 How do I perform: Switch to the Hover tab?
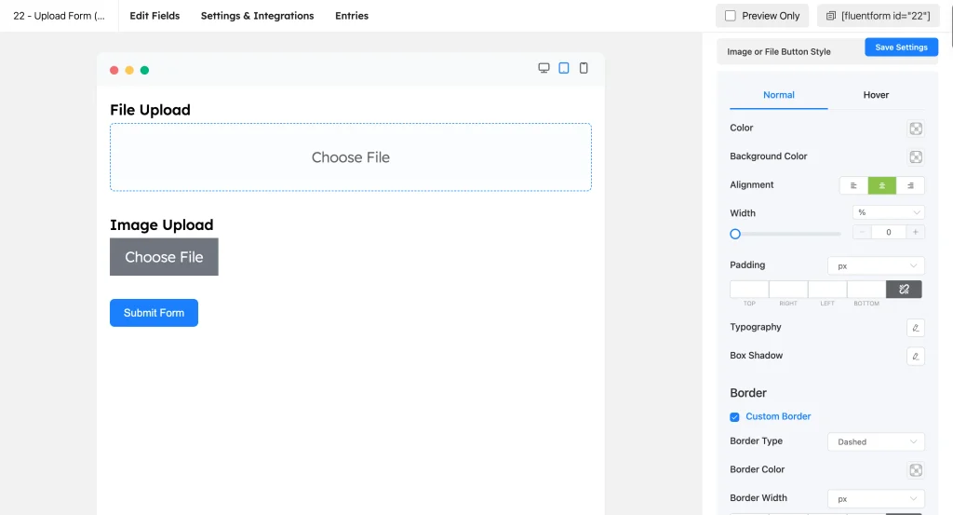(x=876, y=95)
